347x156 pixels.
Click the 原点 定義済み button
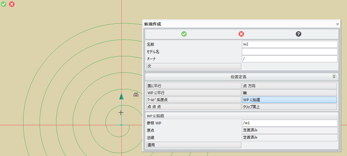290,130
